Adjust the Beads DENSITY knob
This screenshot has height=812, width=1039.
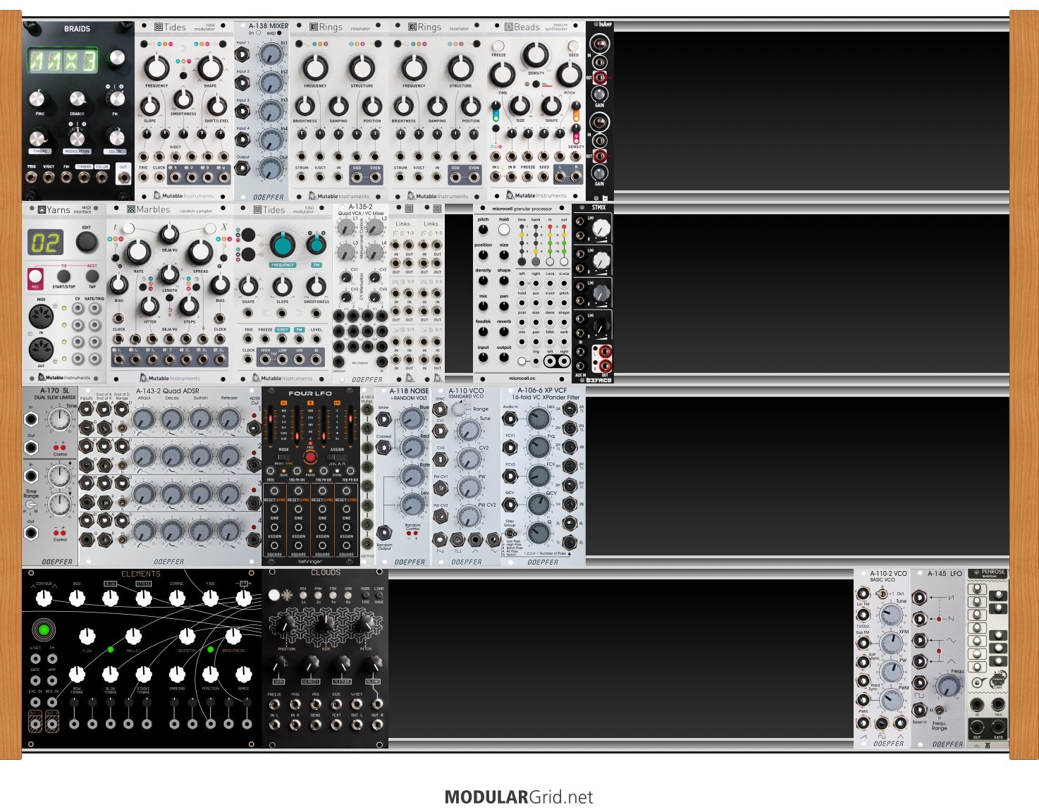coord(536,54)
